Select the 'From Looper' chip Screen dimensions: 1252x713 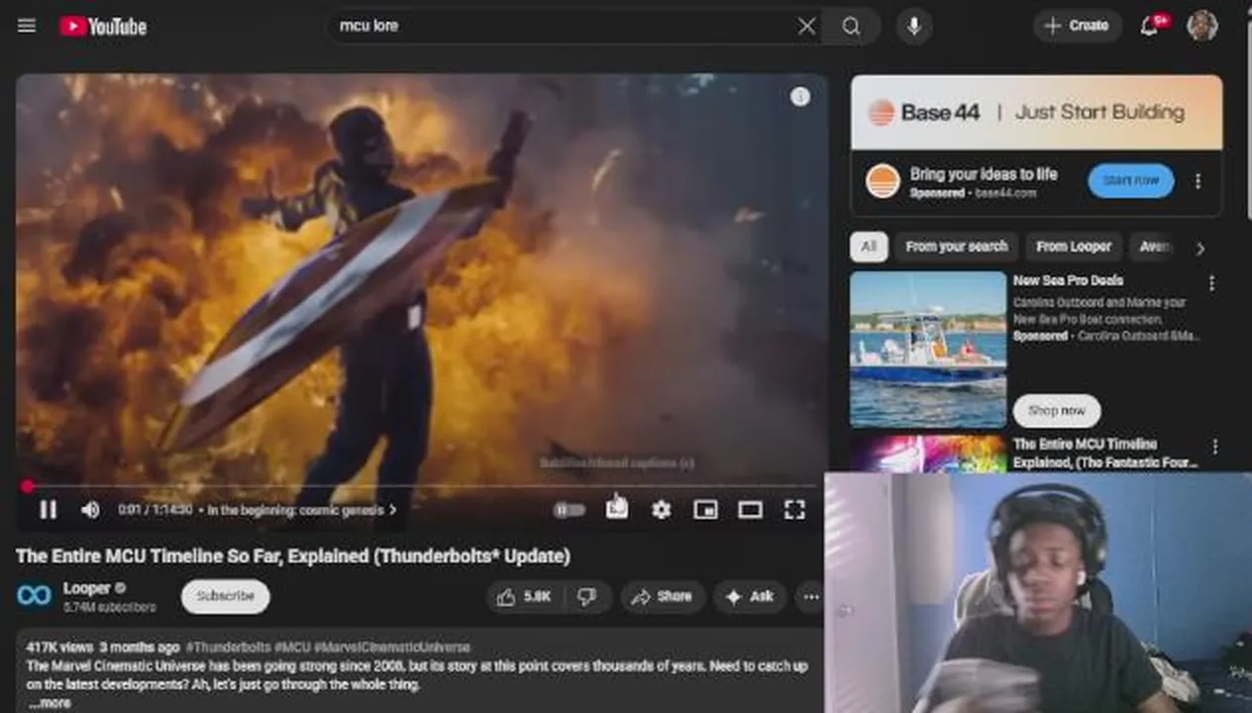[1074, 247]
